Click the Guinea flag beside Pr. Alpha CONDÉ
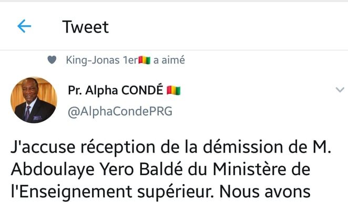 pos(173,90)
